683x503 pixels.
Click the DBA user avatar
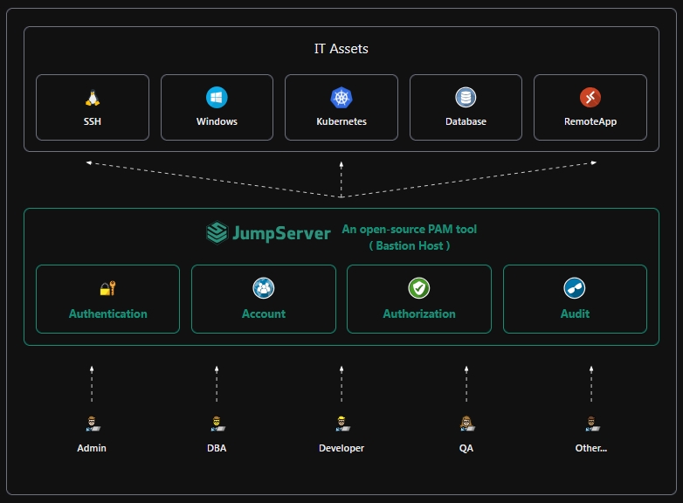pos(217,424)
